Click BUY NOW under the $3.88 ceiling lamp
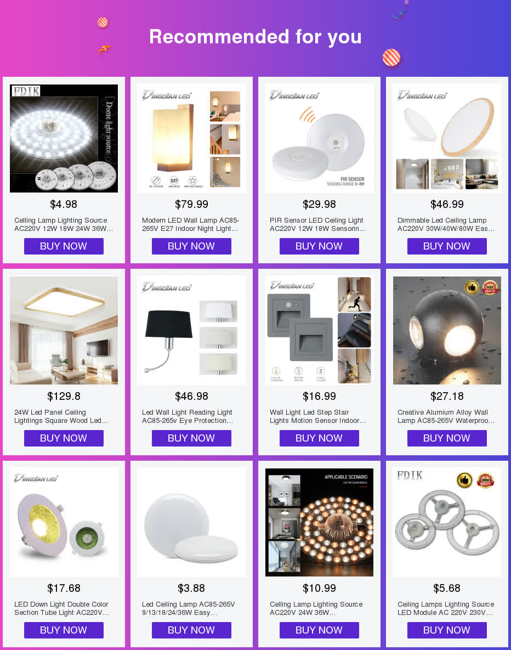 coord(191,630)
